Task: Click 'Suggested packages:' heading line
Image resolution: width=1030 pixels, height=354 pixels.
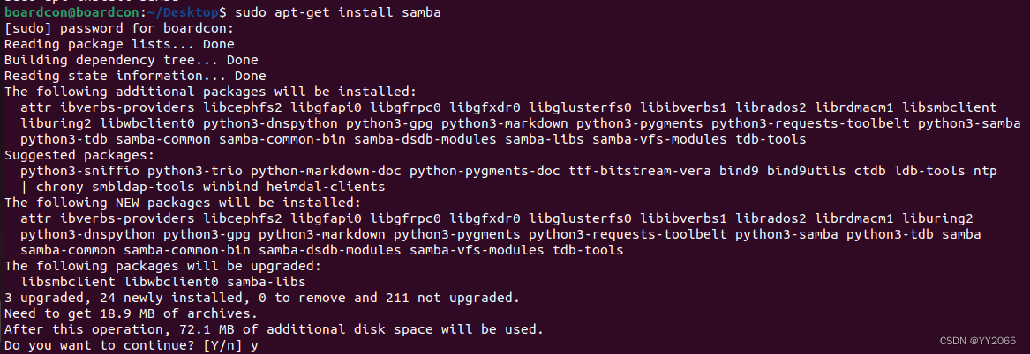Action: 79,155
